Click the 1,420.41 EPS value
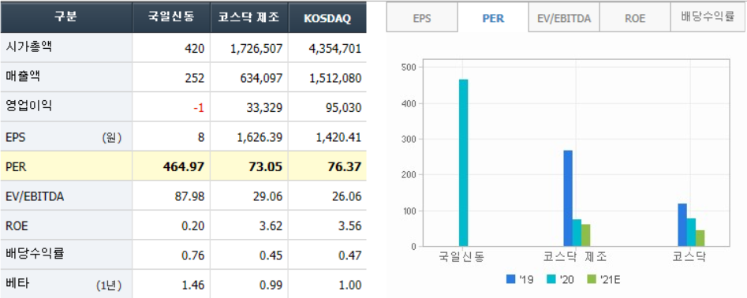Image resolution: width=747 pixels, height=298 pixels. pyautogui.click(x=338, y=138)
